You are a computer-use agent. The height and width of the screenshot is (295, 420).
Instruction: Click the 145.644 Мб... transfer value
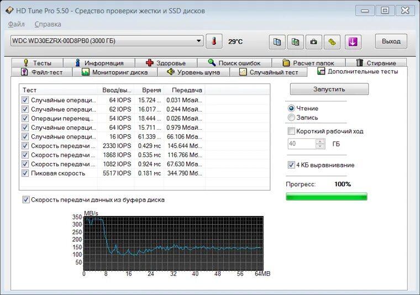click(x=185, y=146)
